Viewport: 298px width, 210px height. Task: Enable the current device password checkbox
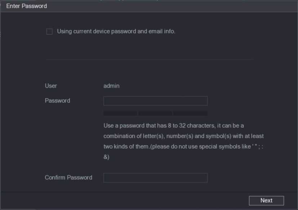(x=49, y=32)
